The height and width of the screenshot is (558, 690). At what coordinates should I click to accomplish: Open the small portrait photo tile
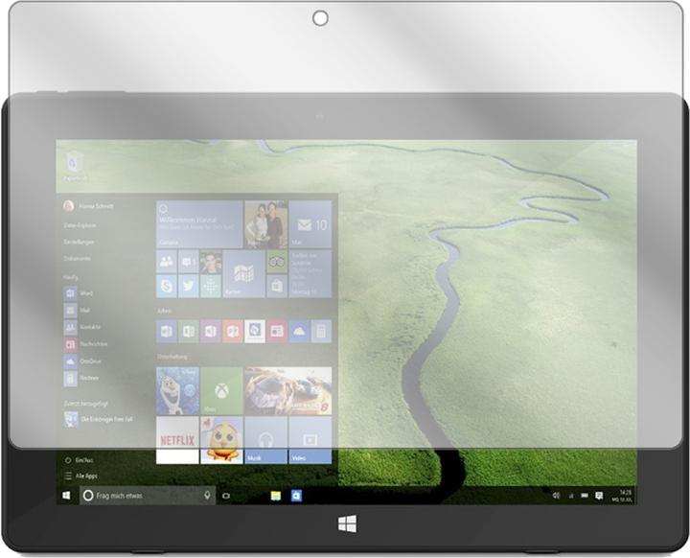(x=210, y=262)
